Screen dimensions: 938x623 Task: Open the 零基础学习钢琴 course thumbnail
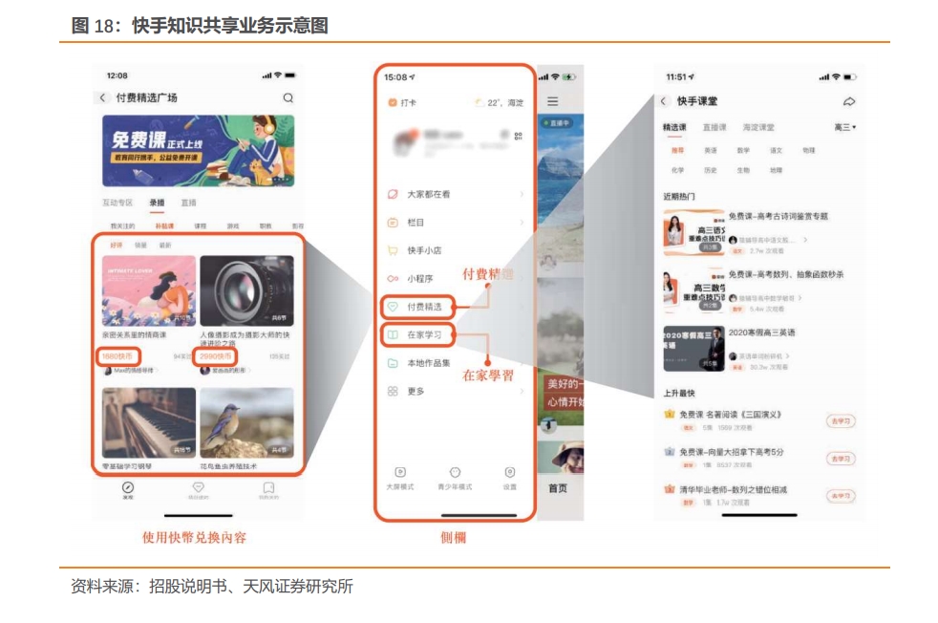[149, 422]
